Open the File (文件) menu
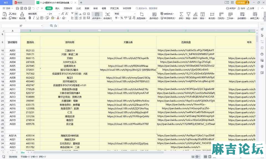This screenshot has width=266, height=159. [x=8, y=8]
